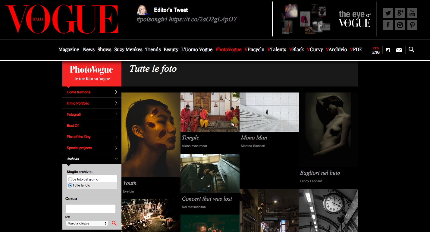Open photographer 'Martina Biccheri' link
430x232 pixels.
tap(253, 146)
